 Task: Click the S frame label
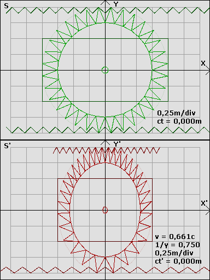point(6,6)
